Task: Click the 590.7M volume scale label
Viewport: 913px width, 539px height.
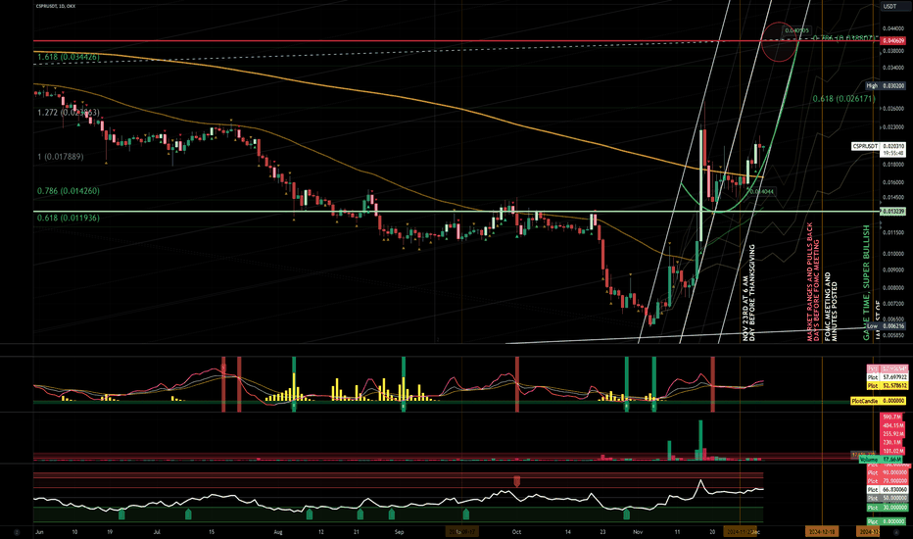Action: 892,417
